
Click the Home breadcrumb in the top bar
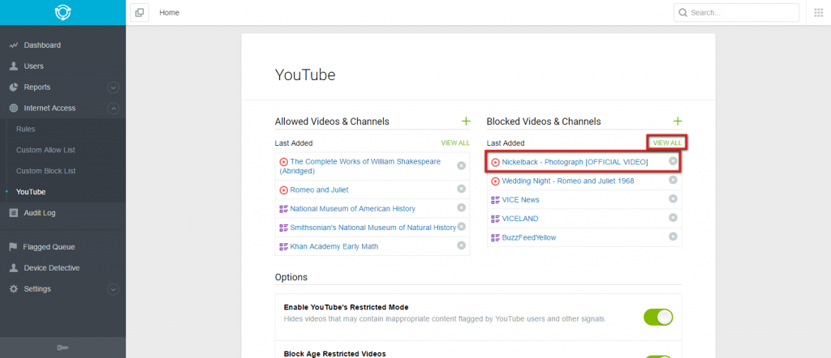tap(169, 13)
